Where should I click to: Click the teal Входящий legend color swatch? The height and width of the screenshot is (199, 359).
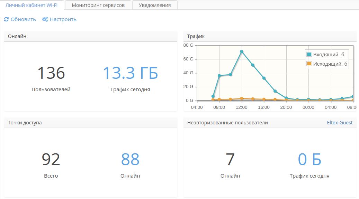tap(309, 54)
